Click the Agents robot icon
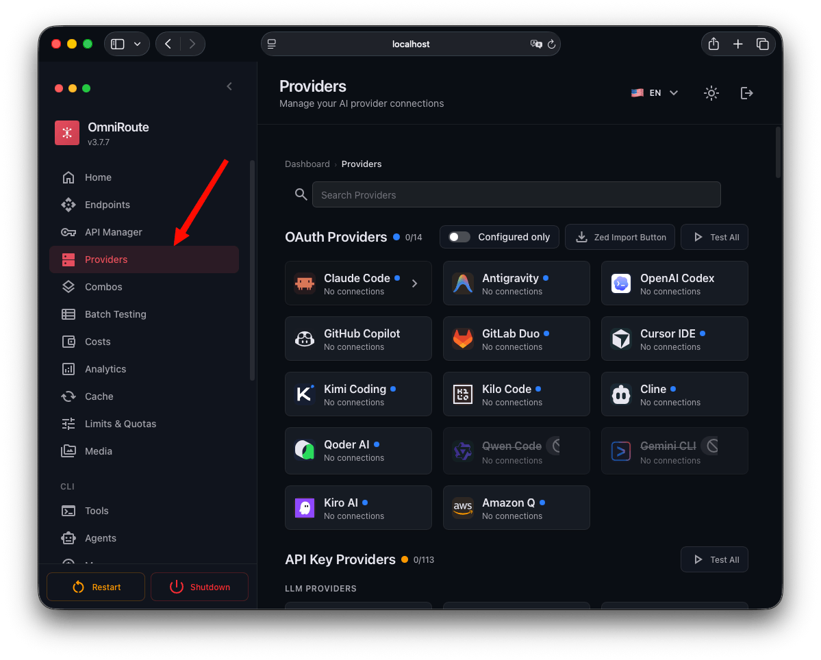 pyautogui.click(x=68, y=538)
